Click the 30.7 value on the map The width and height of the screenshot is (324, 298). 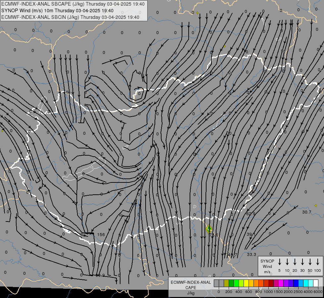(x=307, y=212)
